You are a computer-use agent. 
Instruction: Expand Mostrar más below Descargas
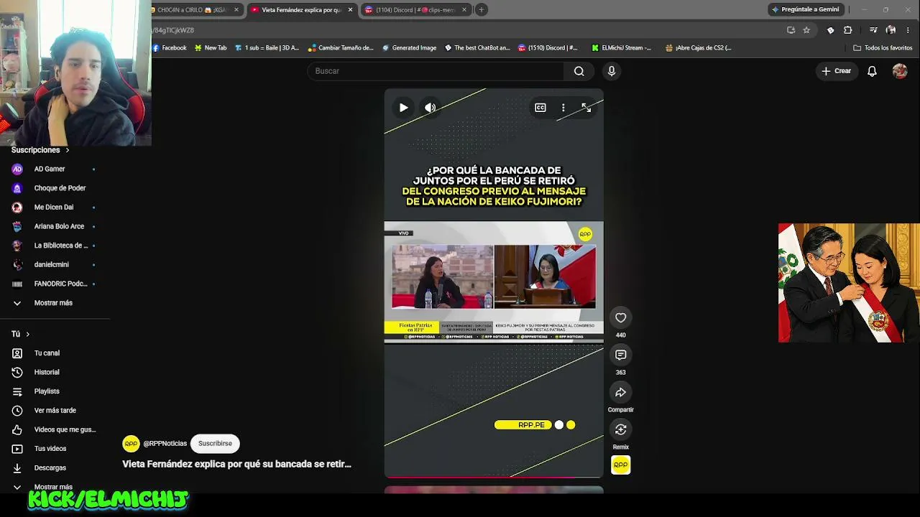pyautogui.click(x=55, y=486)
